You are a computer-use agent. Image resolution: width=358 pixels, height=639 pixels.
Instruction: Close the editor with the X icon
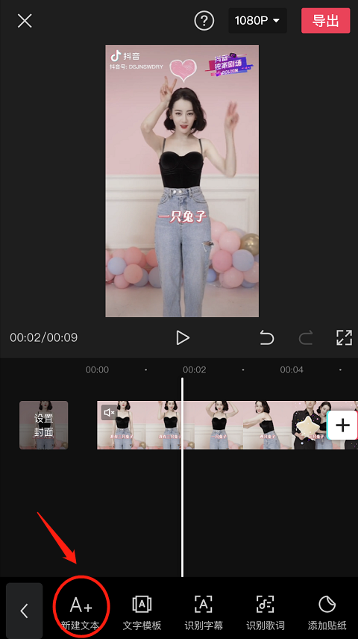(x=25, y=20)
